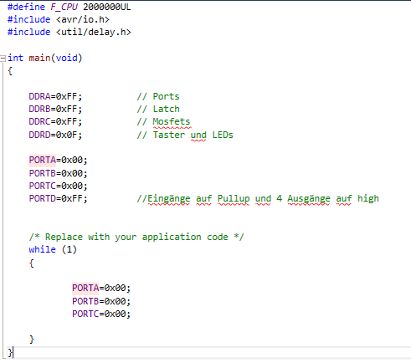Collapse the main function fold marker
Image resolution: width=411 pixels, height=363 pixels.
pyautogui.click(x=3, y=59)
